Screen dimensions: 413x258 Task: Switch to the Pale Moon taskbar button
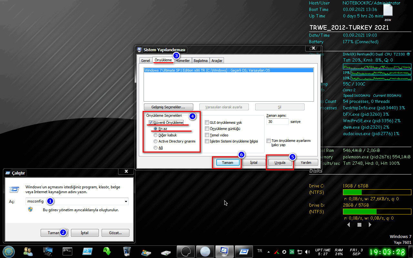coord(205,251)
